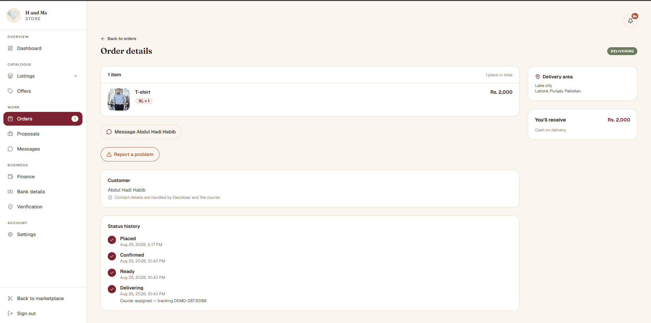Viewport: 651px width, 323px height.
Task: Click the Verification shield icon
Action: (x=10, y=207)
